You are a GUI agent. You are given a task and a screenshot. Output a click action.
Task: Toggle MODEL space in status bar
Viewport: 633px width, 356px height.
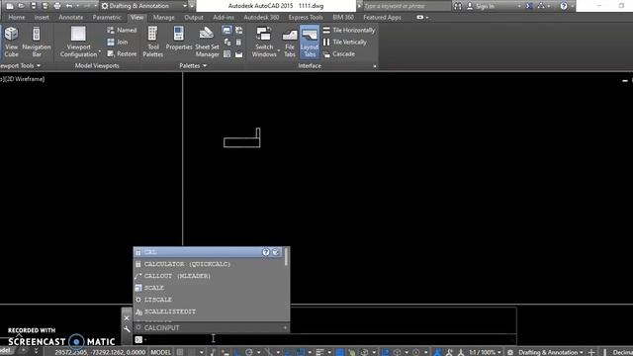(160, 352)
